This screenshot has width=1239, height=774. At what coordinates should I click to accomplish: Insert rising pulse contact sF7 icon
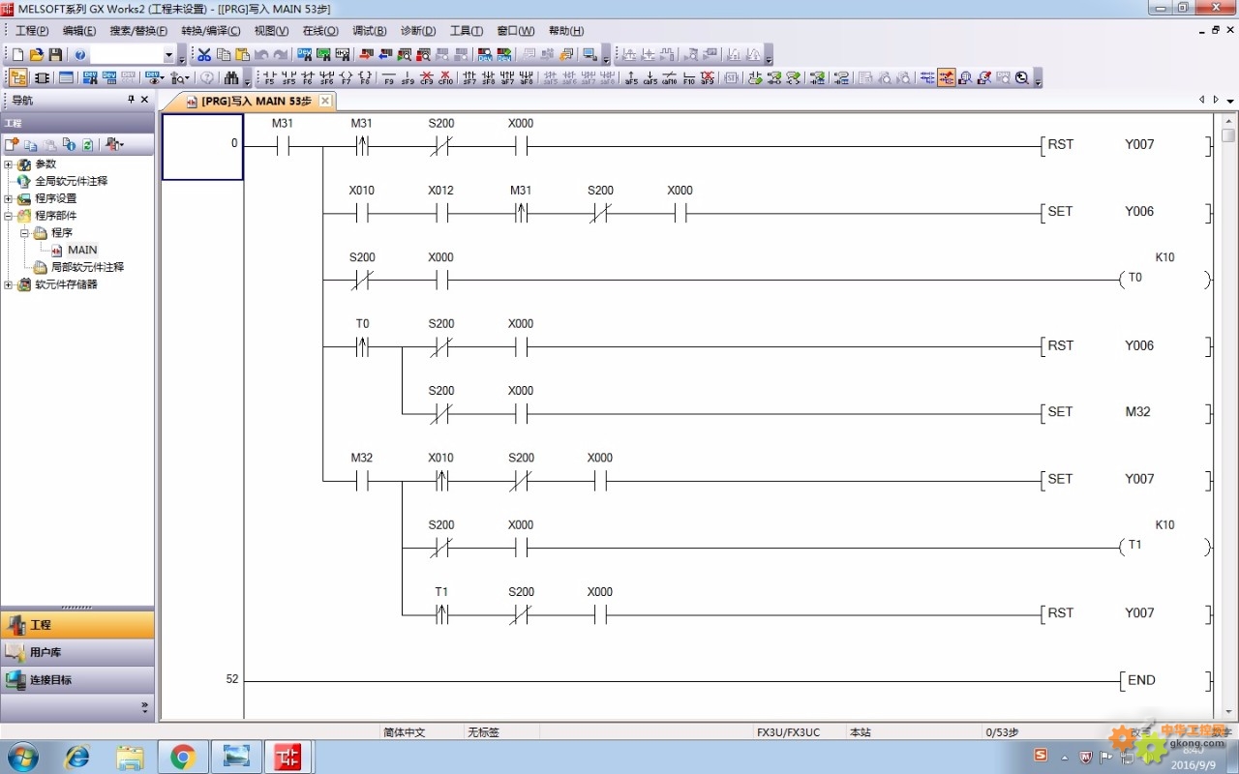[469, 78]
